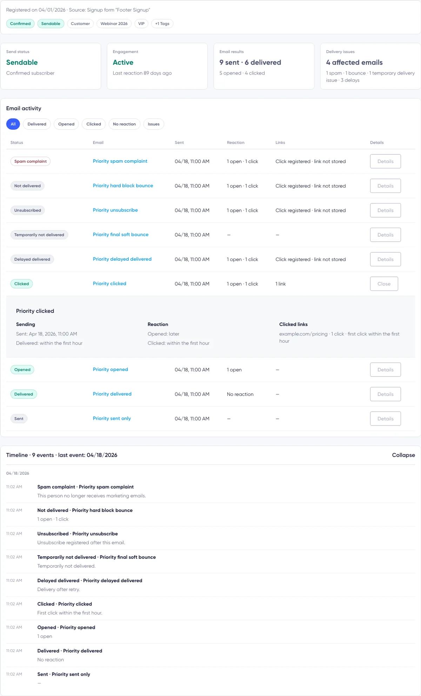Click the Spam complaint status badge
Screen dimensions: 421x696
(31, 161)
